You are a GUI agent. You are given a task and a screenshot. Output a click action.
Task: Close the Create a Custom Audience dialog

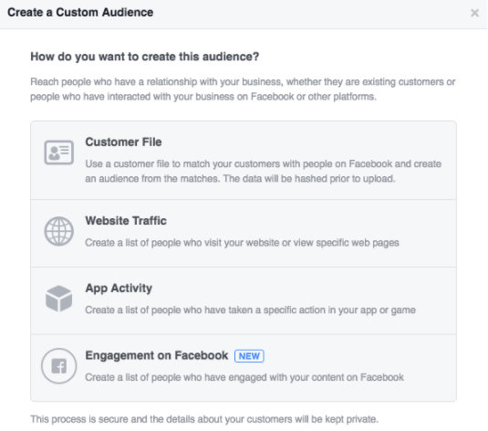tap(474, 13)
